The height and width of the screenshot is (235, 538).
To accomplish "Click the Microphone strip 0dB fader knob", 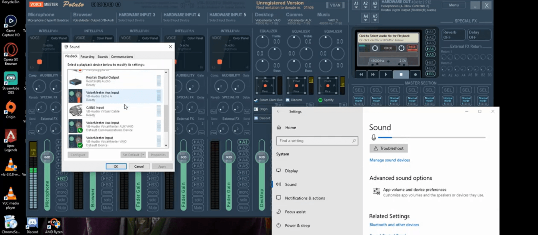I will (x=47, y=157).
